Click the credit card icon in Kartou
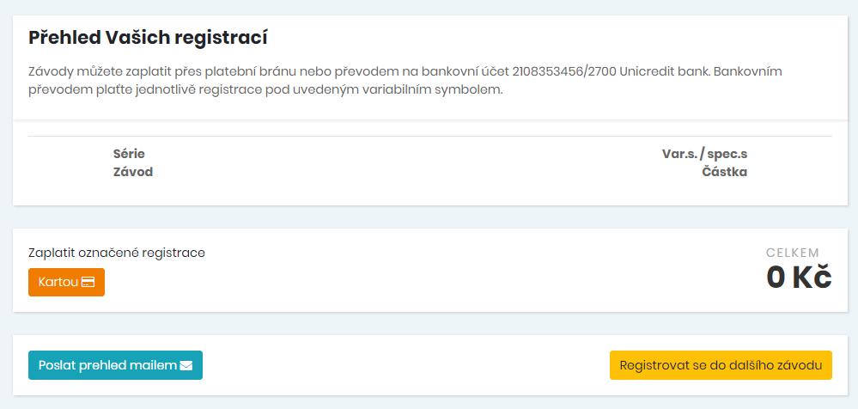858x409 pixels. (x=88, y=283)
